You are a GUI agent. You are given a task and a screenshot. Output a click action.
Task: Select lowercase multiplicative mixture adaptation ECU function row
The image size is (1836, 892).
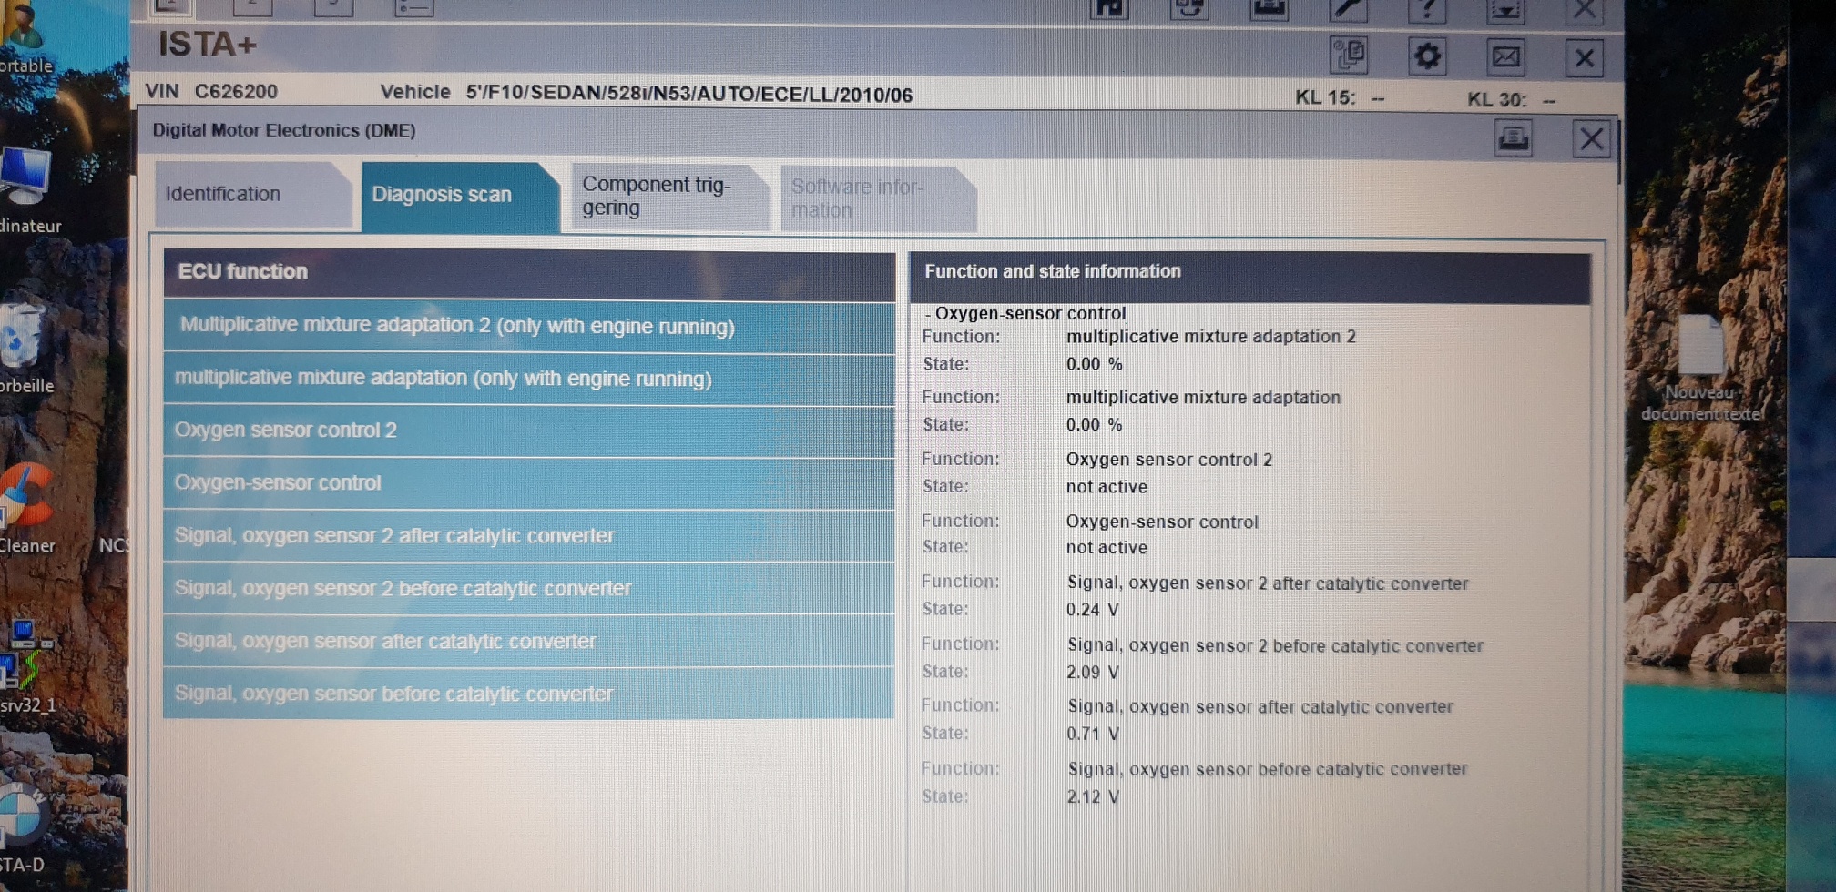528,379
